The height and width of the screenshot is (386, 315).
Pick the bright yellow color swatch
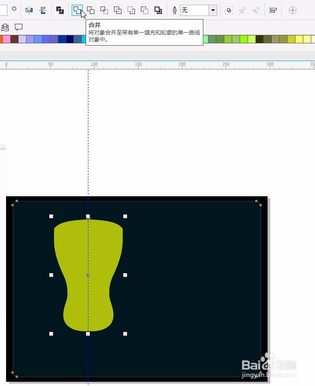point(299,39)
